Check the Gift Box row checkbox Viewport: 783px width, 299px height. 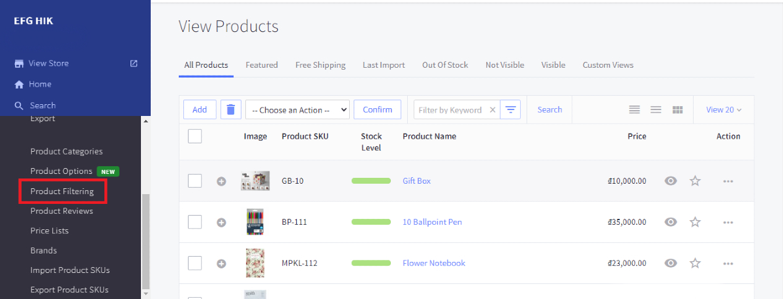pyautogui.click(x=194, y=181)
